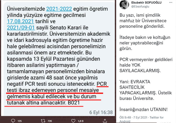The height and width of the screenshot is (123, 176).
Task: Click the reply speech bubble icon
Action: pyautogui.click(x=13, y=121)
